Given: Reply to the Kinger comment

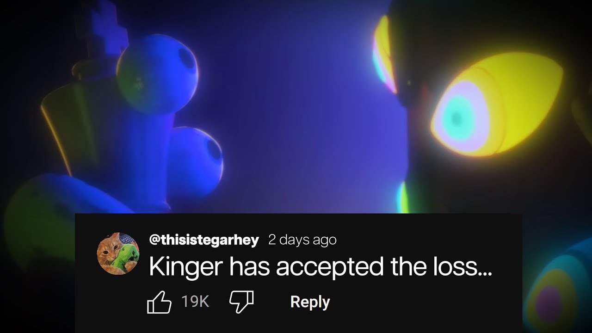Looking at the screenshot, I should [310, 302].
